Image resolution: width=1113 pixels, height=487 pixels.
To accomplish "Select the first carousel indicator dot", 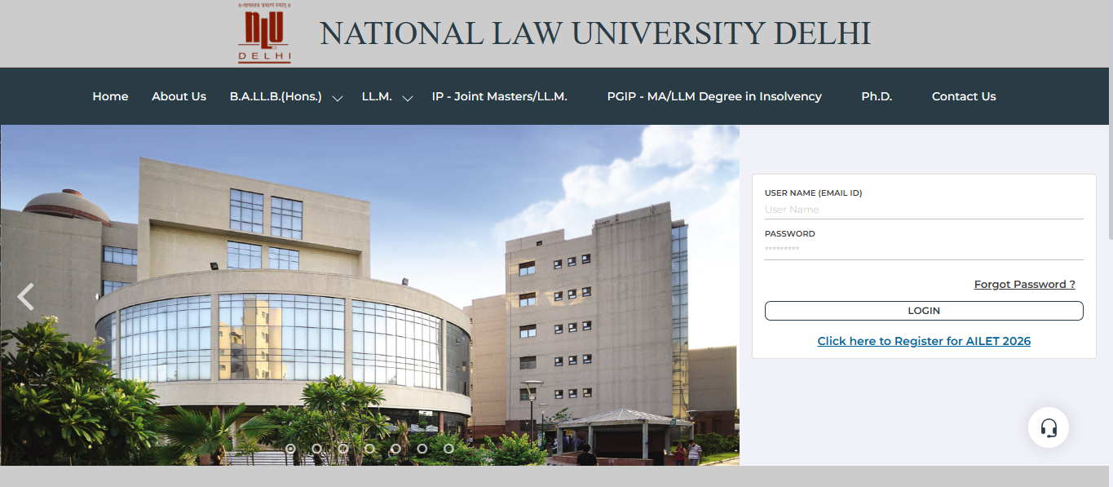I will click(290, 448).
